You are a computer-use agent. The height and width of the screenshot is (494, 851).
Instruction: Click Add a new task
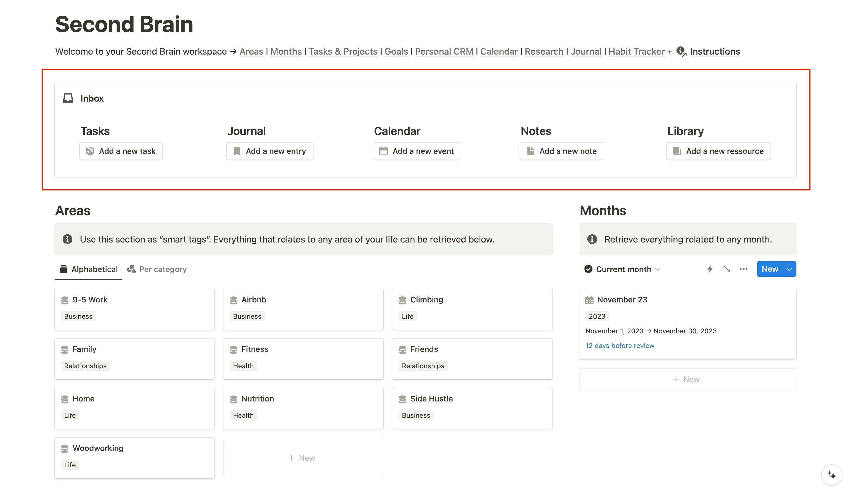121,151
